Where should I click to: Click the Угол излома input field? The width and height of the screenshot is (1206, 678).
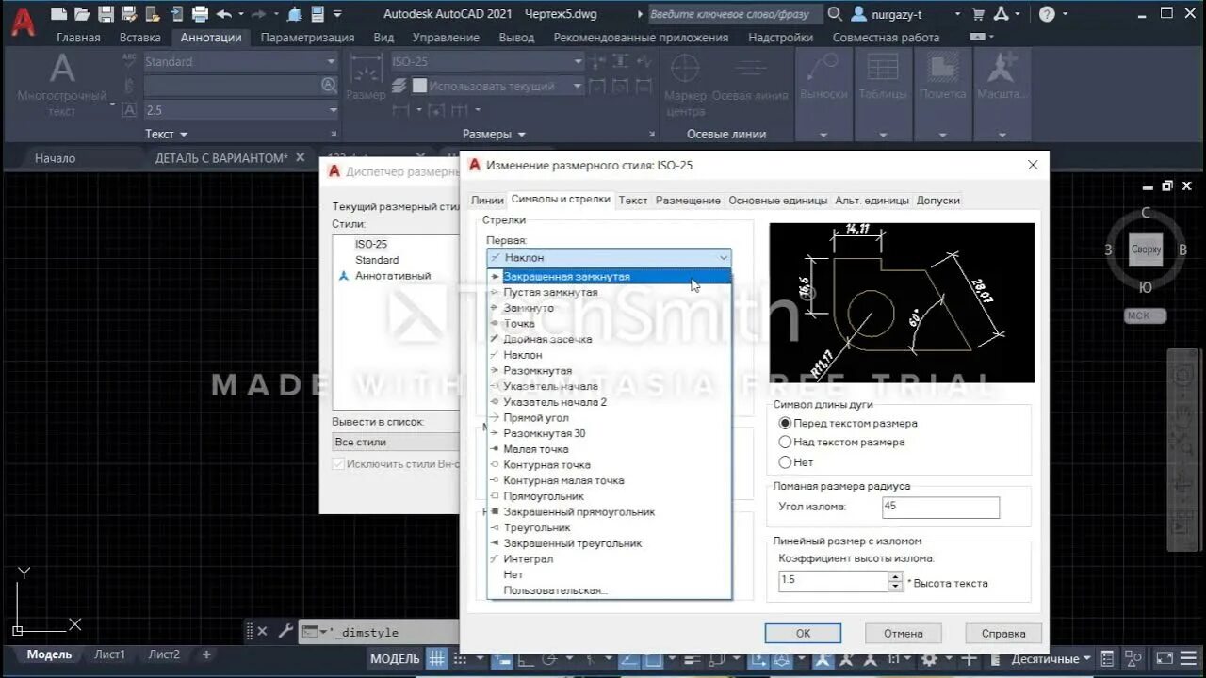[x=940, y=507]
